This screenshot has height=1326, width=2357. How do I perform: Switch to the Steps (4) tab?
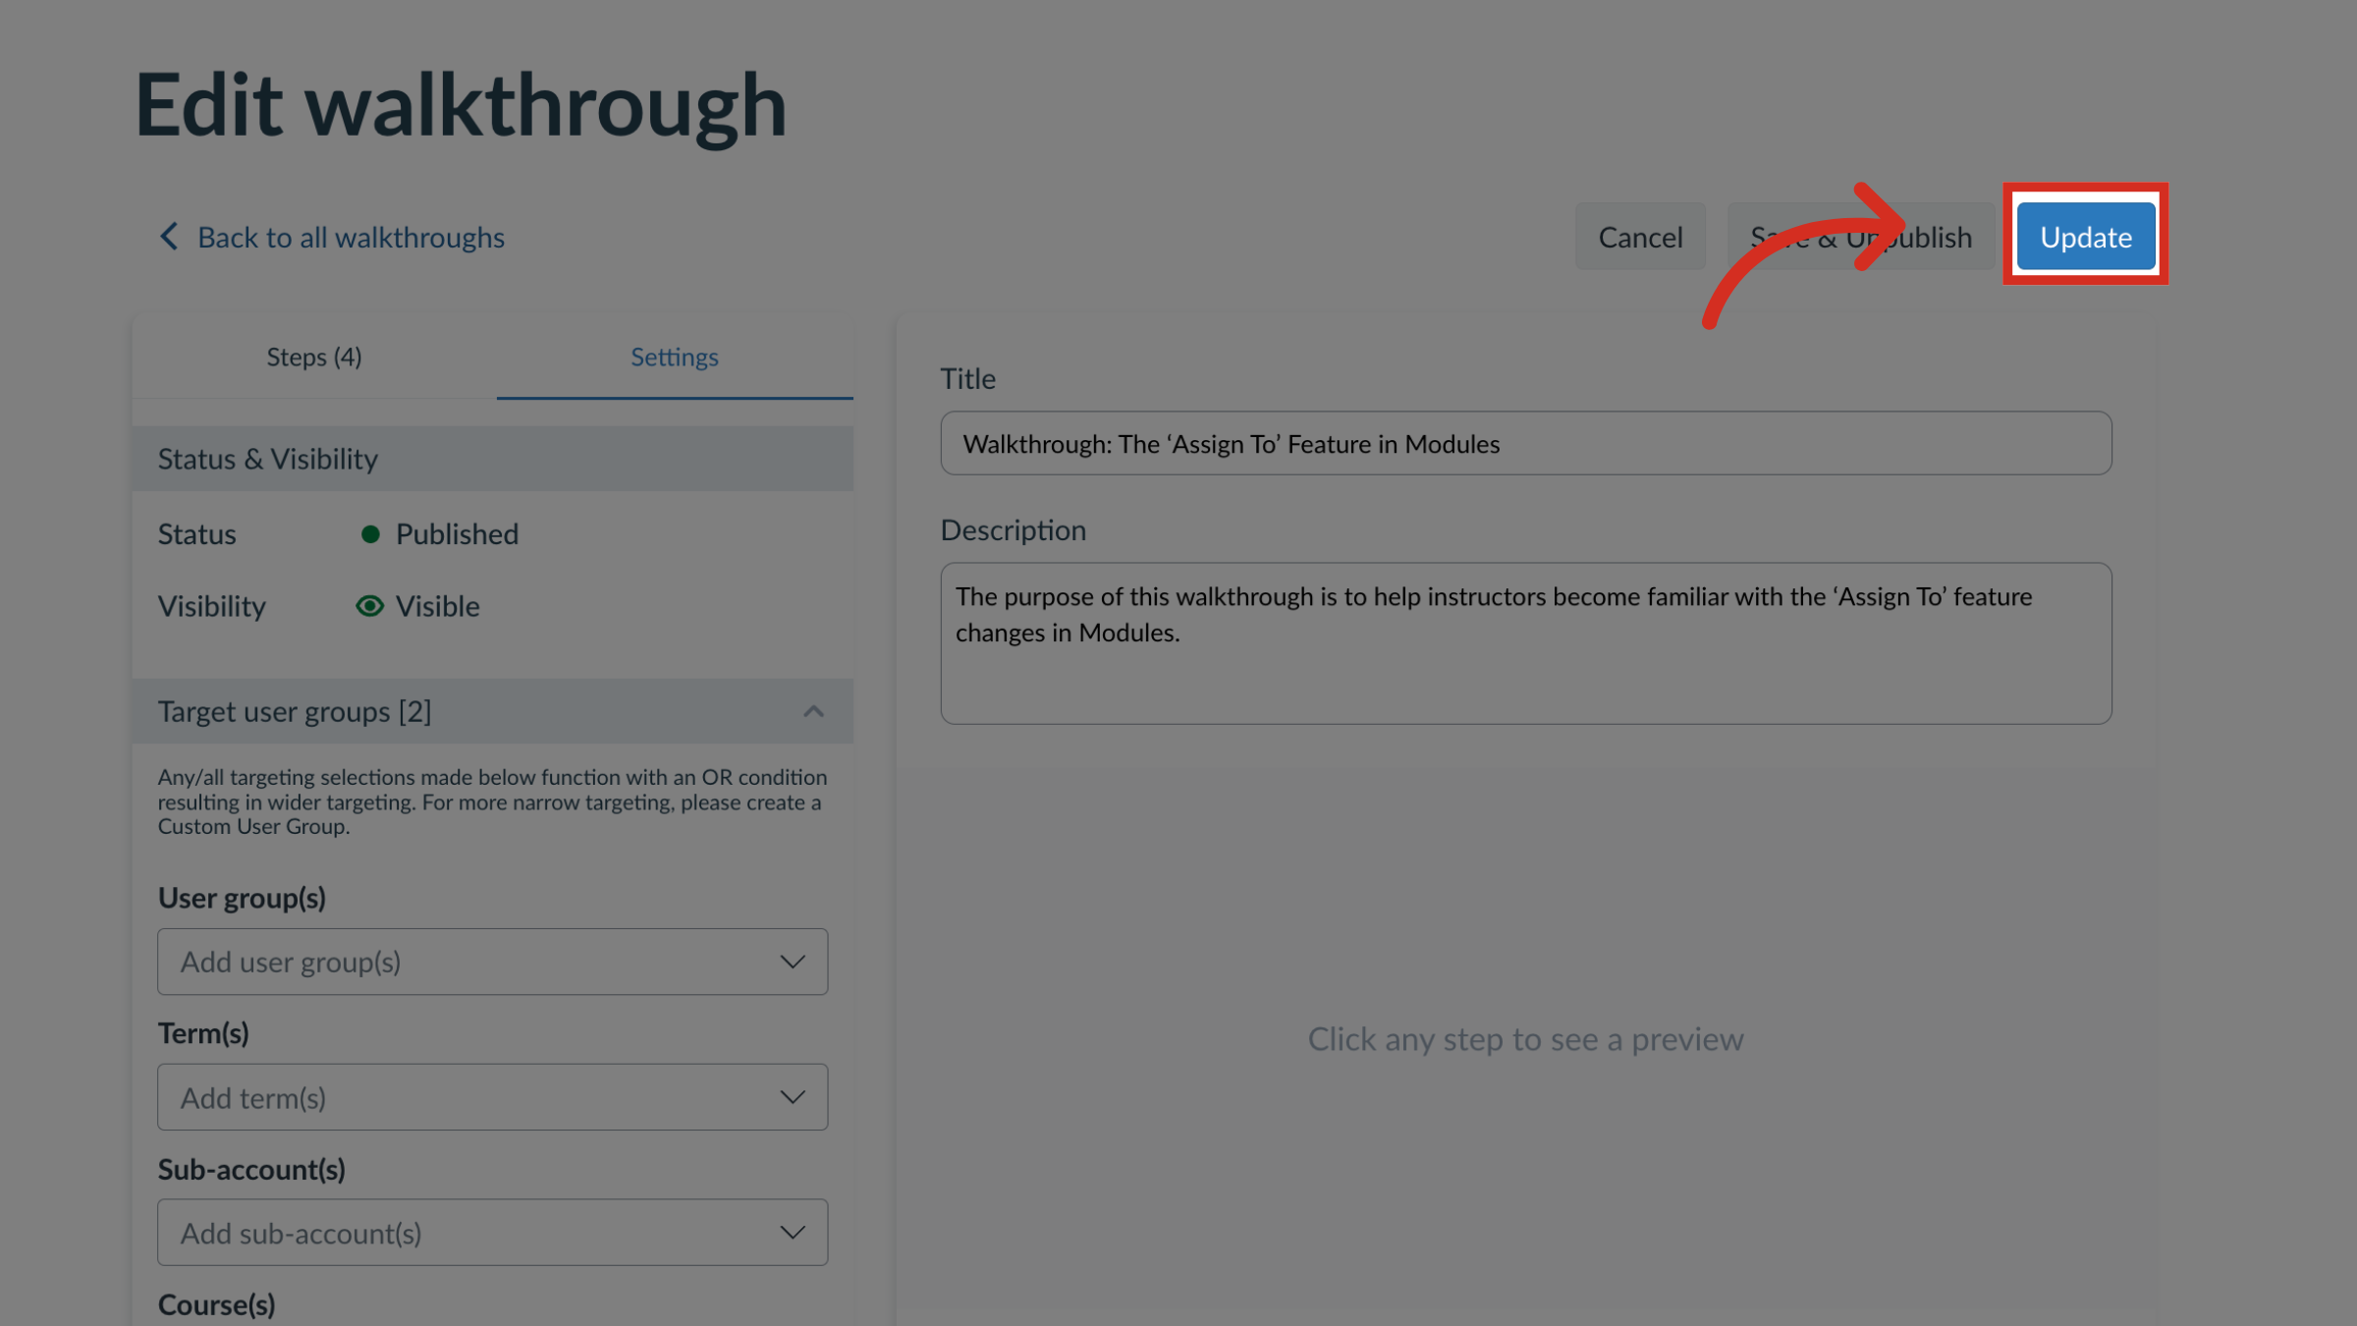(x=314, y=357)
